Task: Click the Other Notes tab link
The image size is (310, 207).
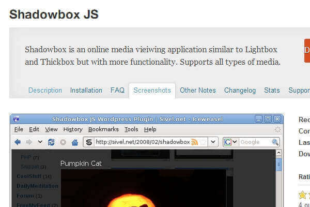Action: click(x=198, y=90)
